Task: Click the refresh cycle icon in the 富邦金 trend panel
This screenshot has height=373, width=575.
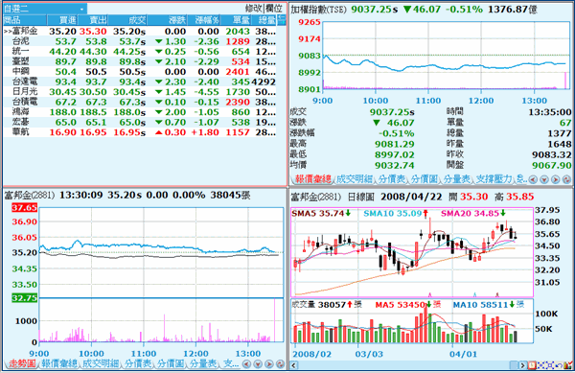Action: (280, 363)
